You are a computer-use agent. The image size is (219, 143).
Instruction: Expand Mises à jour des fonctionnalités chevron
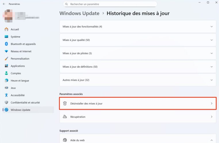click(x=211, y=26)
